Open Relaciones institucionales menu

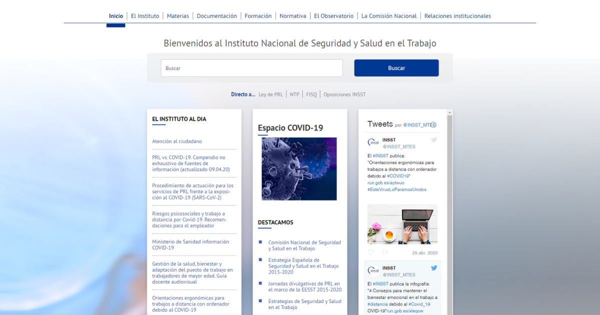point(457,16)
